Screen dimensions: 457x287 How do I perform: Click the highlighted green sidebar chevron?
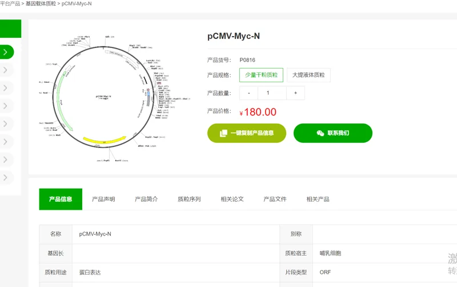6,52
